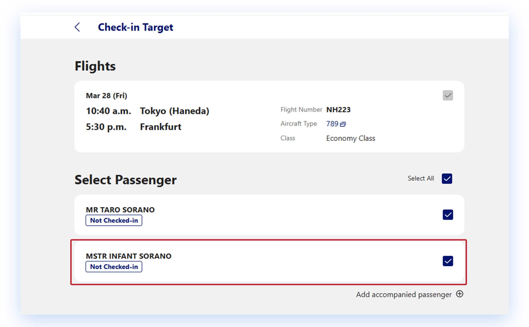The height and width of the screenshot is (327, 529).
Task: Untick the MSTR INFANT SORANO checkbox
Action: (448, 261)
